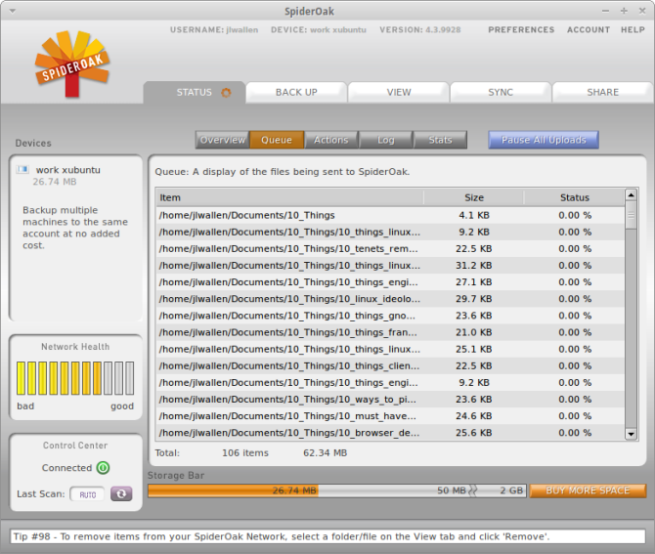The width and height of the screenshot is (655, 554).
Task: Select the 10_must_have... queue row
Action: (x=390, y=416)
